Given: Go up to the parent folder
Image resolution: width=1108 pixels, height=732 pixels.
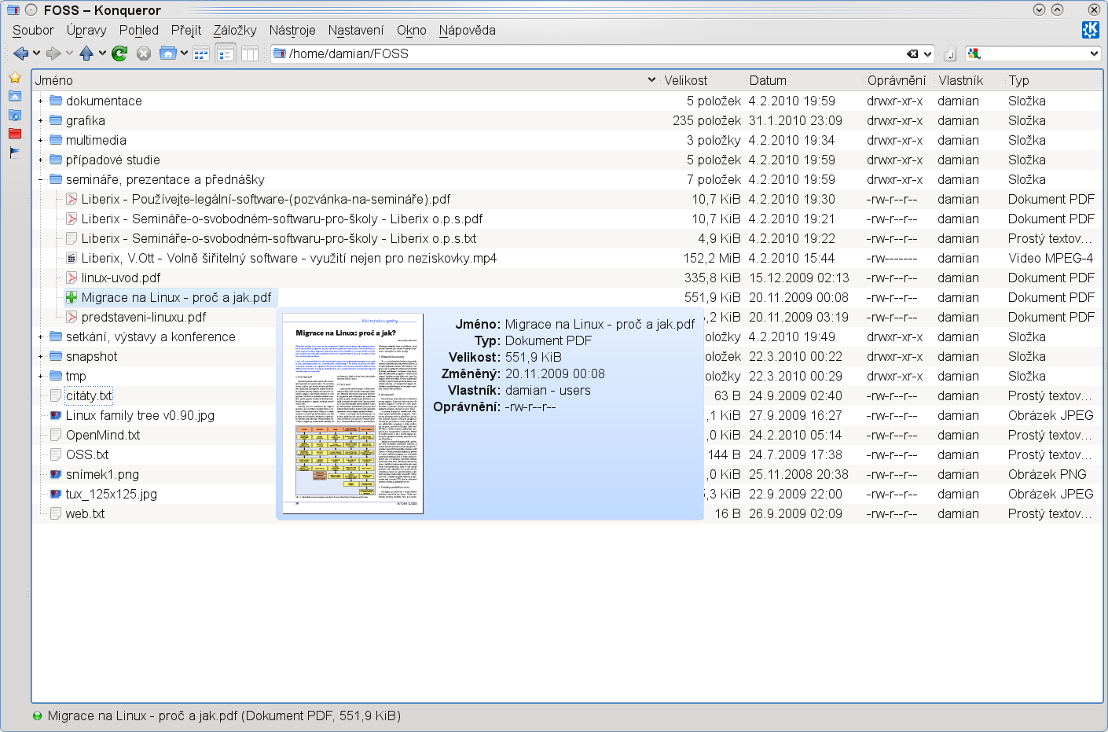Looking at the screenshot, I should point(86,53).
